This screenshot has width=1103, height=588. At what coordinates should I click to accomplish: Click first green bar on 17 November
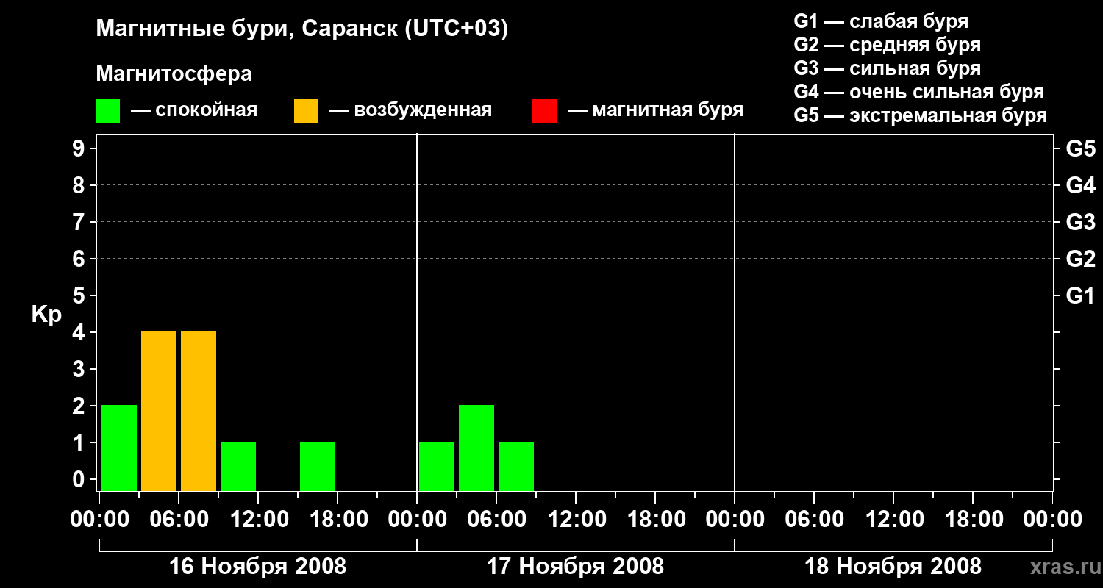(x=437, y=466)
